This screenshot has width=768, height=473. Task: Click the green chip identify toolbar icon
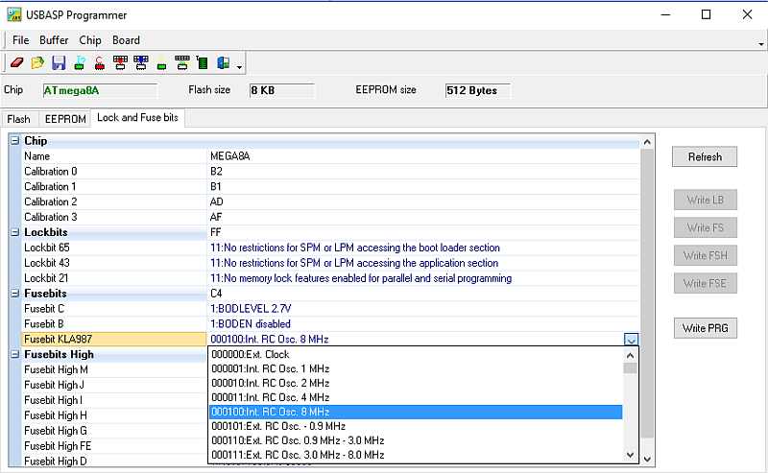point(80,62)
